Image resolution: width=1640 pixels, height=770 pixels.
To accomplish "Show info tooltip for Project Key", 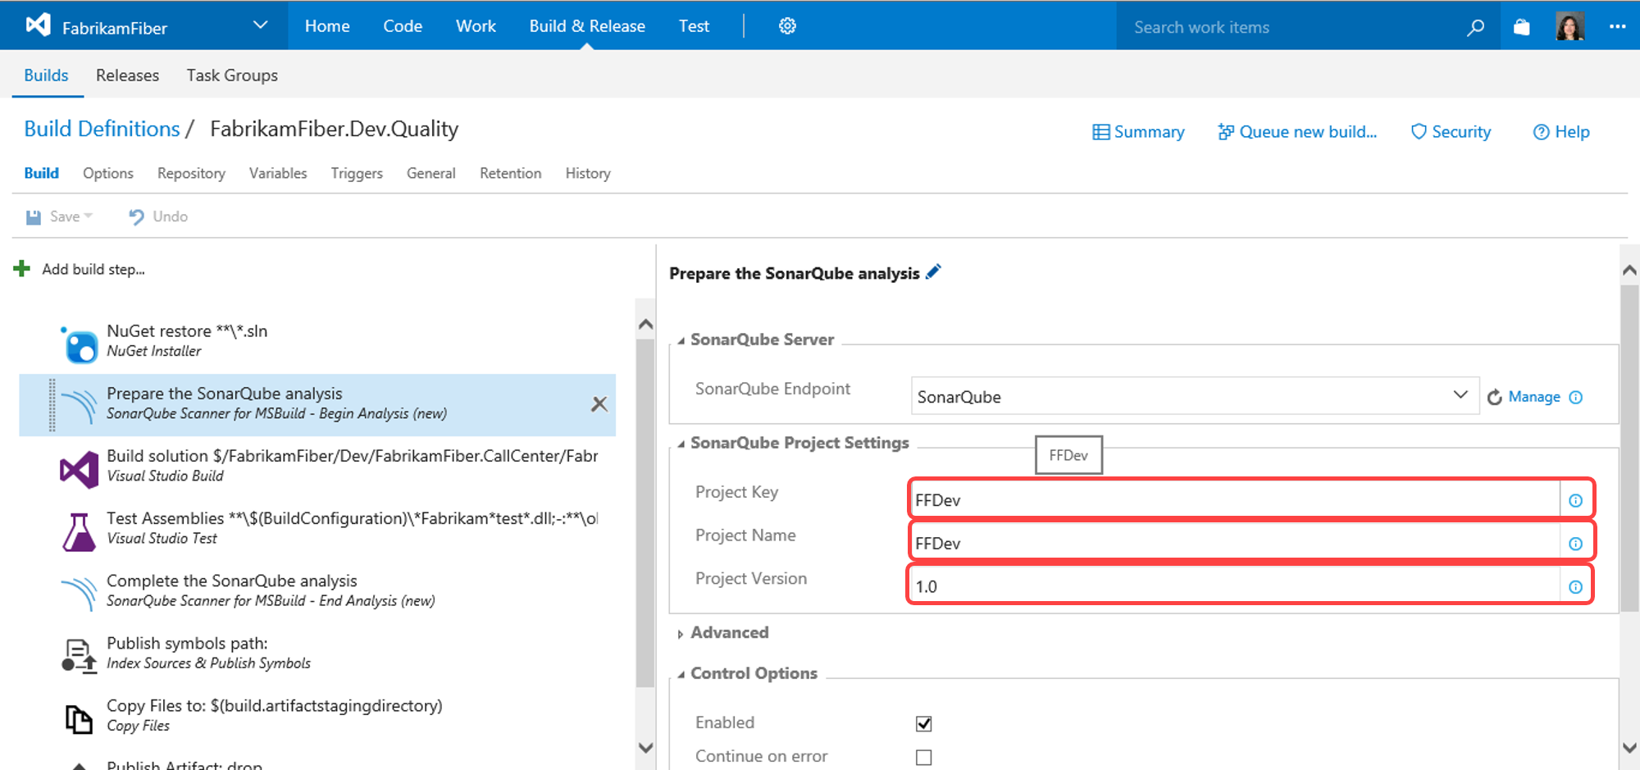I will click(x=1576, y=500).
